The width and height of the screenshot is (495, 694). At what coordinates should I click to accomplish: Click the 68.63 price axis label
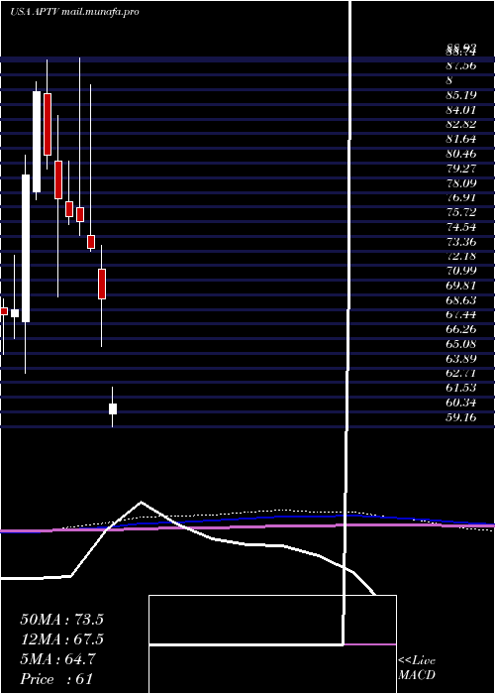[461, 300]
